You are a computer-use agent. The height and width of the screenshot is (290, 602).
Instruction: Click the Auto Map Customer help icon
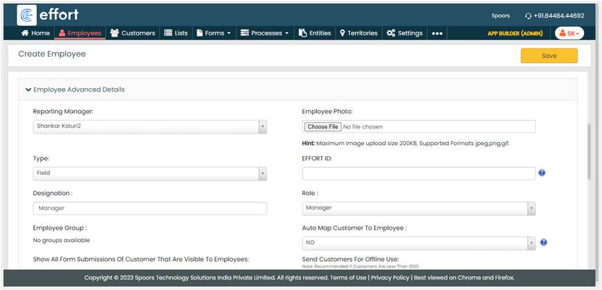543,242
